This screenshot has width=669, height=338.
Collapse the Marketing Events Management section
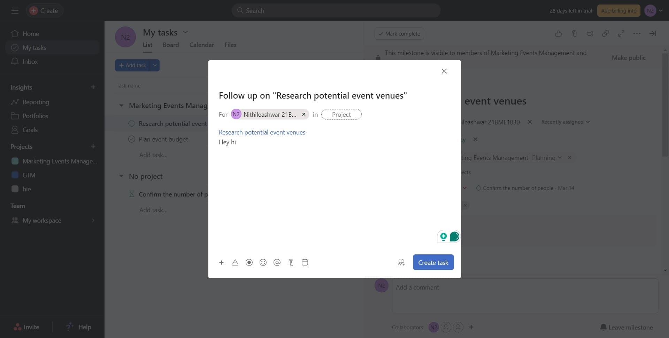tap(121, 105)
